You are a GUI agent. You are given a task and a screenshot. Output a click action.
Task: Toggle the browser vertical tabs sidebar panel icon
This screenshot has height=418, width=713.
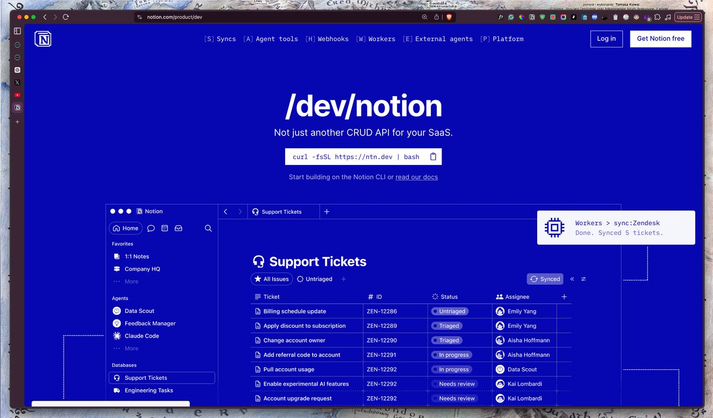click(17, 30)
